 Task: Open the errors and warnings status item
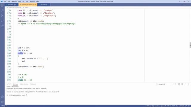pyautogui.click(x=4, y=106)
